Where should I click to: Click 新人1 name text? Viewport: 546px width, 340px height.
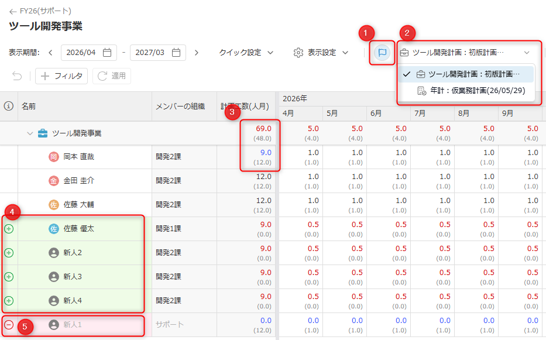(73, 325)
